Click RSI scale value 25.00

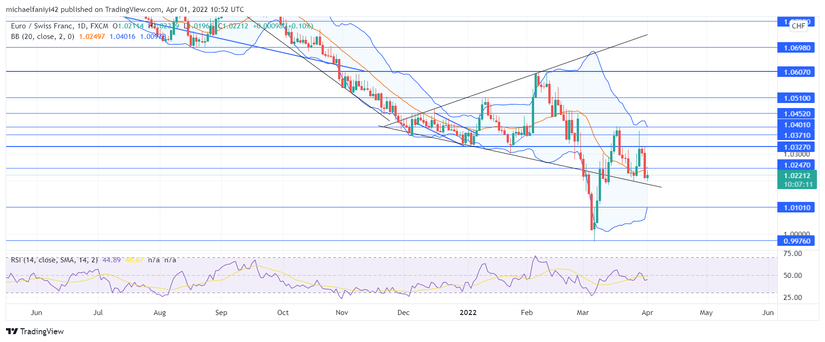point(792,298)
